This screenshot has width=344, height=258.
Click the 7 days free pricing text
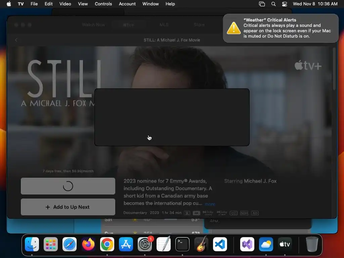(x=68, y=171)
